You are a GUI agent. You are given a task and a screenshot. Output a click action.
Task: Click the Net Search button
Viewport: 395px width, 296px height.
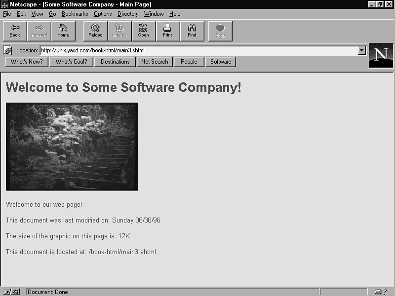155,62
